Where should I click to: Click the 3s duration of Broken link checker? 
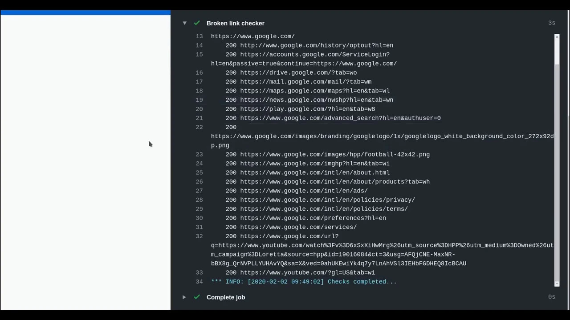[552, 23]
